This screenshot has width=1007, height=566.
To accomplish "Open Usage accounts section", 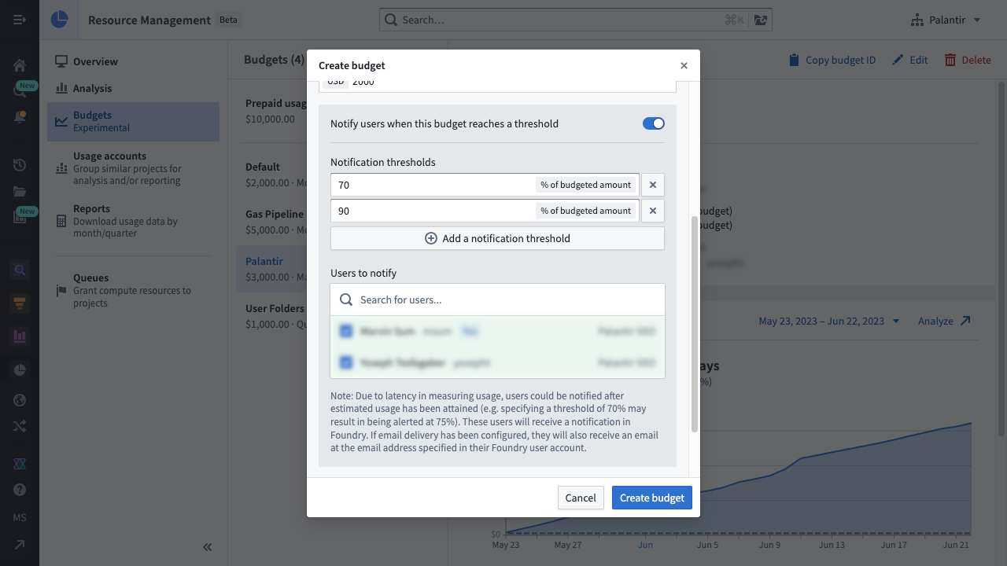I will click(133, 168).
